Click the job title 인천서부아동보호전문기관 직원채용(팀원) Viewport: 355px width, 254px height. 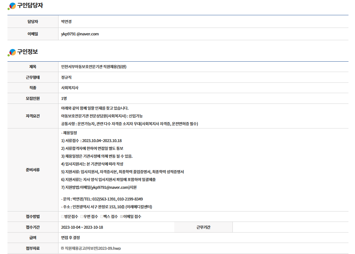[x=94, y=67]
